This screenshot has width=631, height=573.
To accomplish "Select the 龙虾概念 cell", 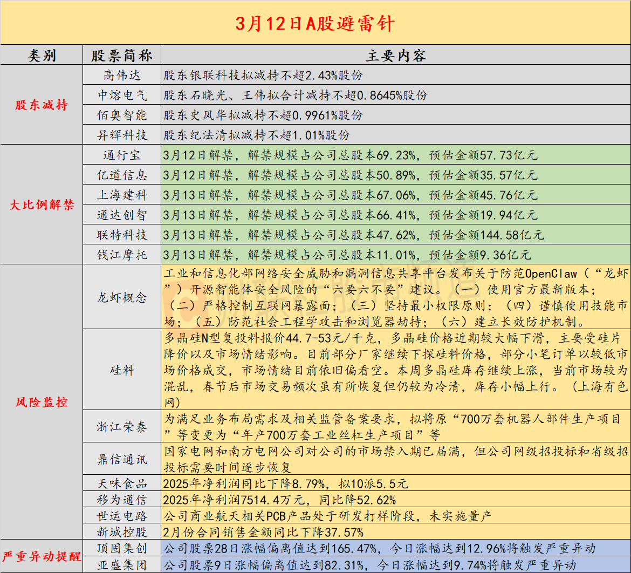I will point(122,297).
